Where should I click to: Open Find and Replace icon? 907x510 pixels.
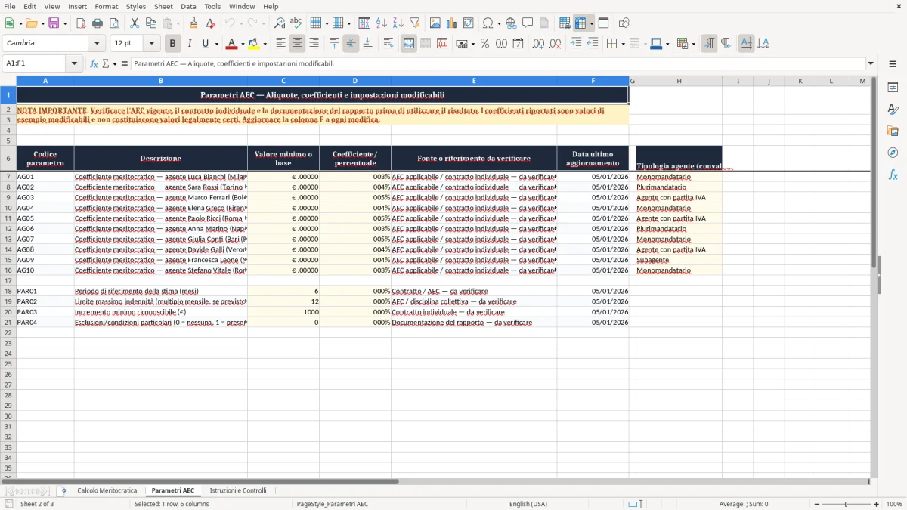click(x=280, y=23)
